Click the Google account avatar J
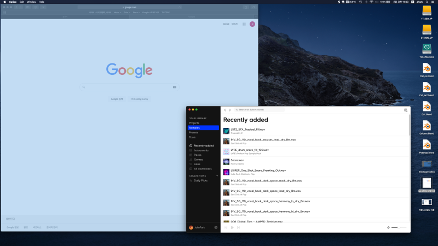The height and width of the screenshot is (246, 438). click(x=252, y=24)
